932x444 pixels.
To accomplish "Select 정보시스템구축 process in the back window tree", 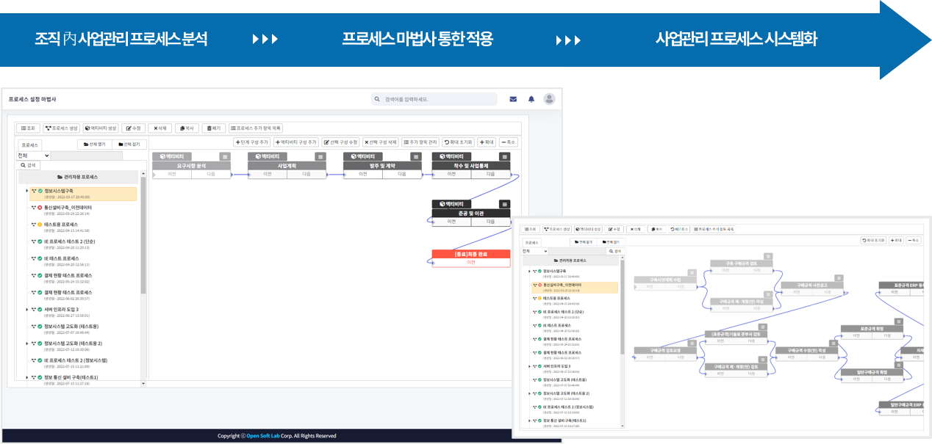I will pos(83,194).
